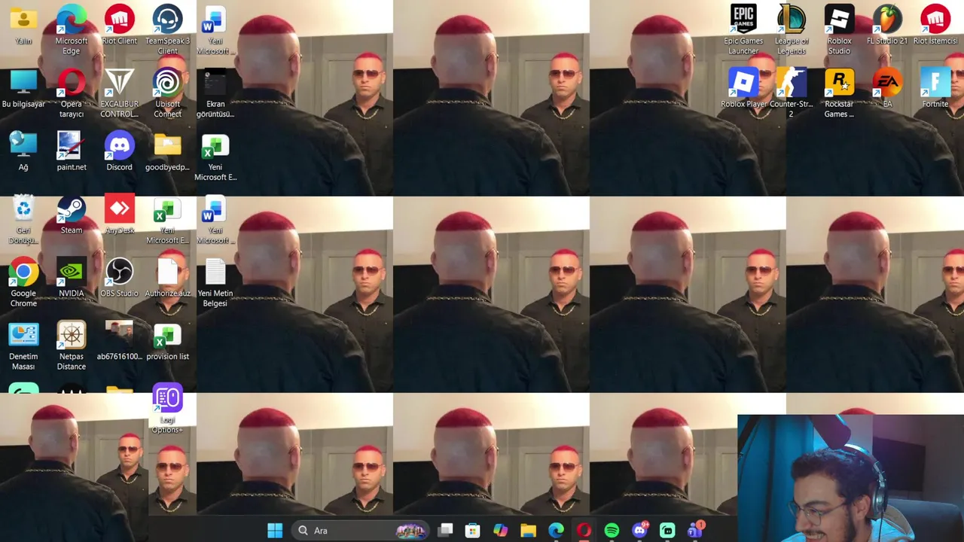The height and width of the screenshot is (542, 964).
Task: Launch Steam from the desktop
Action: (x=72, y=215)
